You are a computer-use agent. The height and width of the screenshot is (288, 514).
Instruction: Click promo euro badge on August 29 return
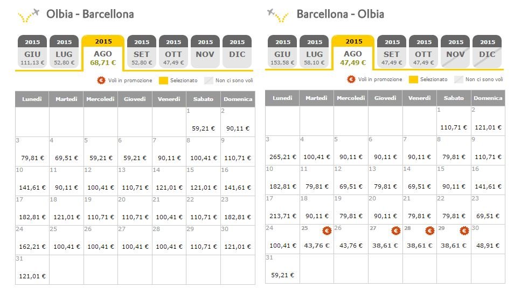tap(464, 231)
